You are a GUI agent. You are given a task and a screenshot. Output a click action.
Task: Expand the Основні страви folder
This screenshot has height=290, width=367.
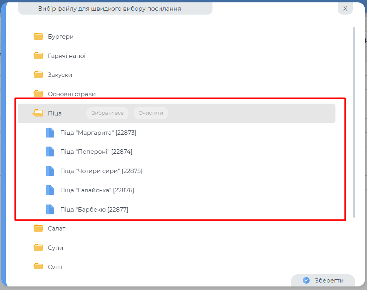point(71,94)
